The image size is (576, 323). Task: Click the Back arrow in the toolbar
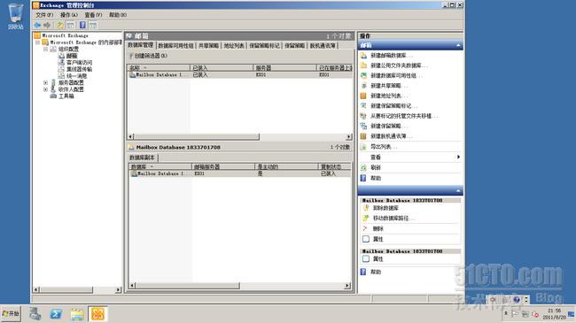(x=37, y=25)
